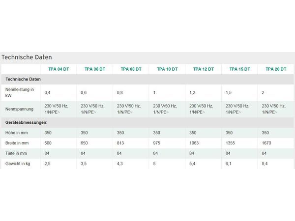This screenshot has height=221, width=295.
Task: Click Breite value 650
Action: coord(84,143)
